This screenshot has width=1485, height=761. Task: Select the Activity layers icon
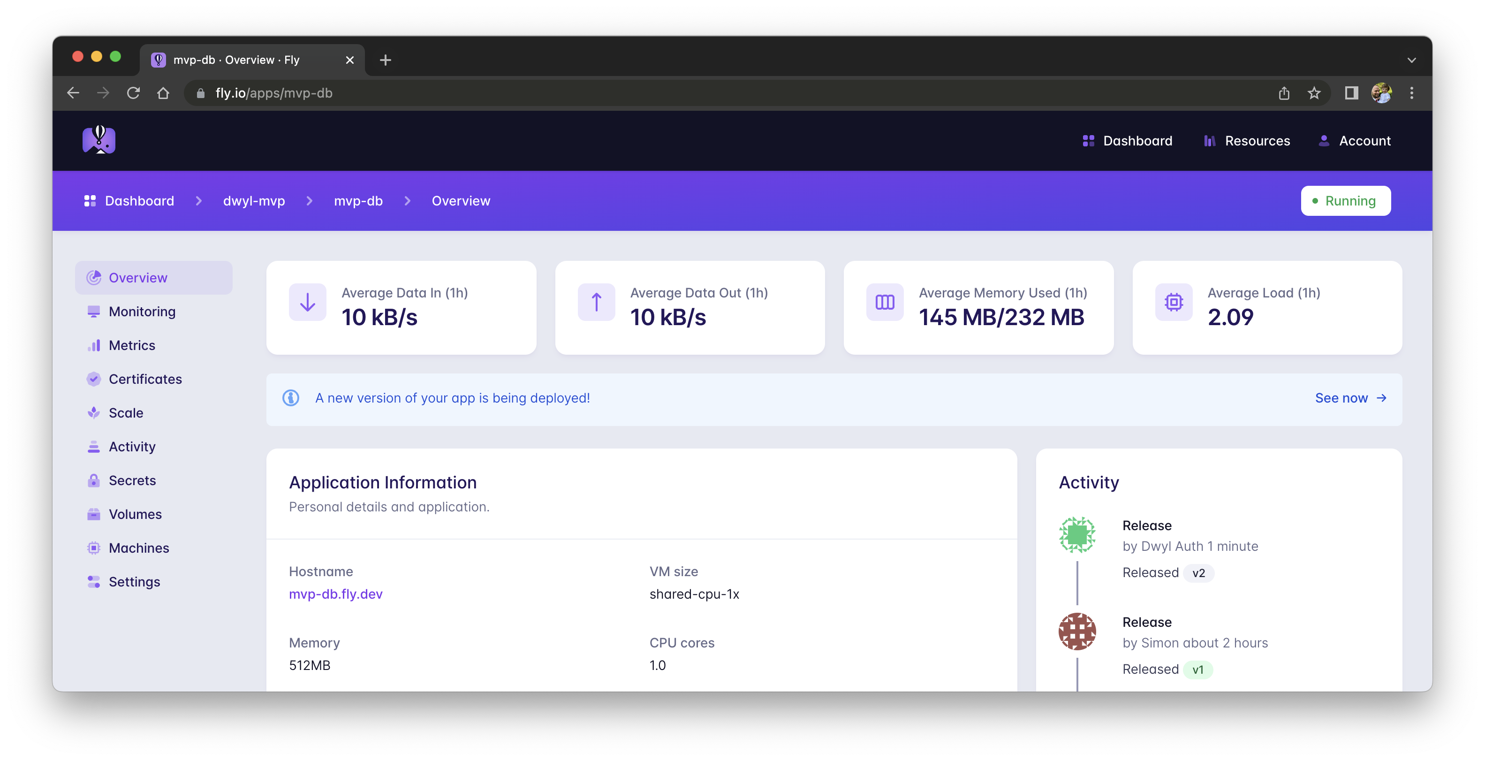94,446
